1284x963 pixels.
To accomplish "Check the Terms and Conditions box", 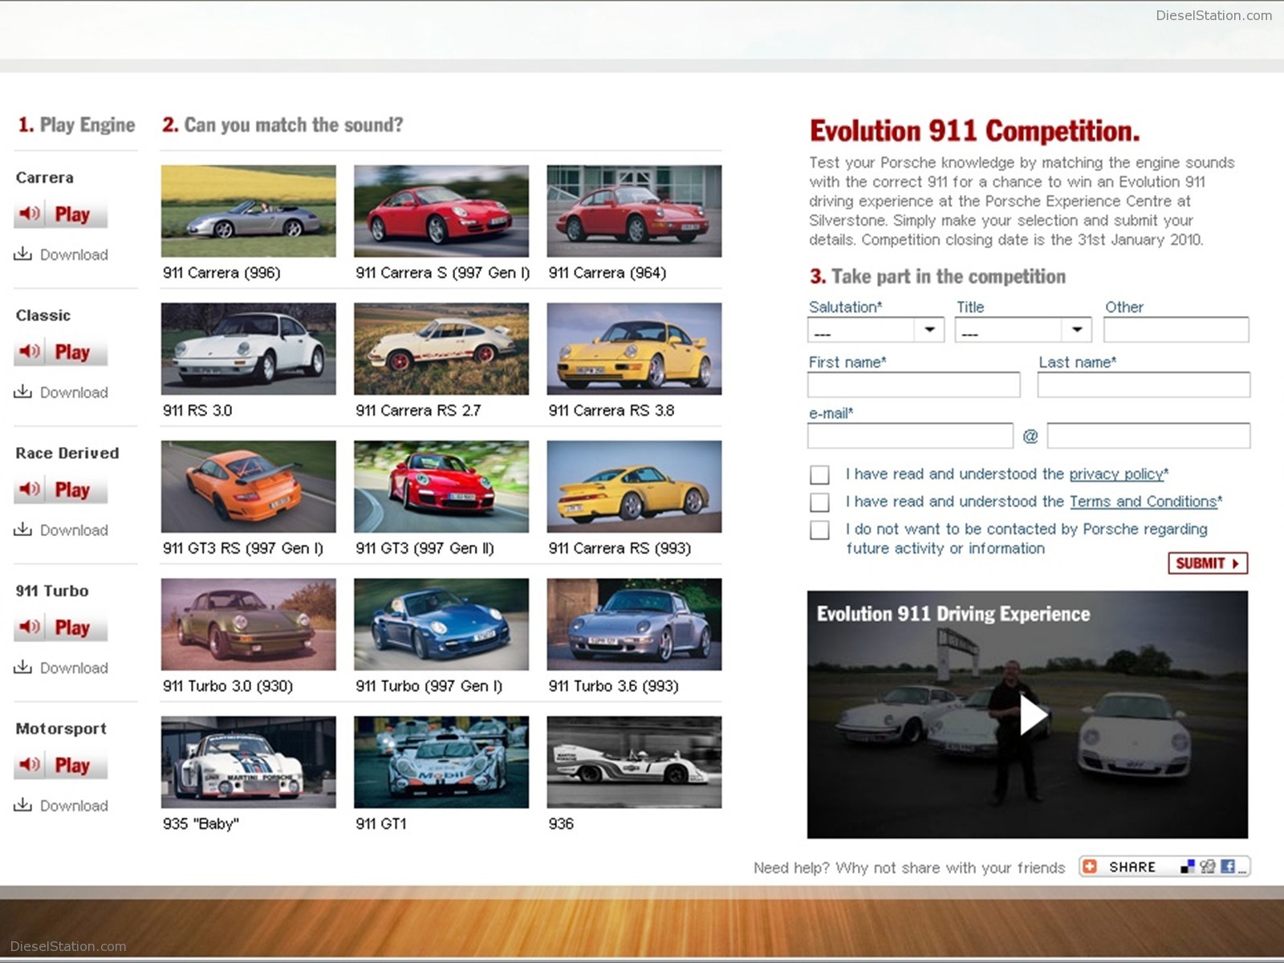I will pyautogui.click(x=819, y=502).
